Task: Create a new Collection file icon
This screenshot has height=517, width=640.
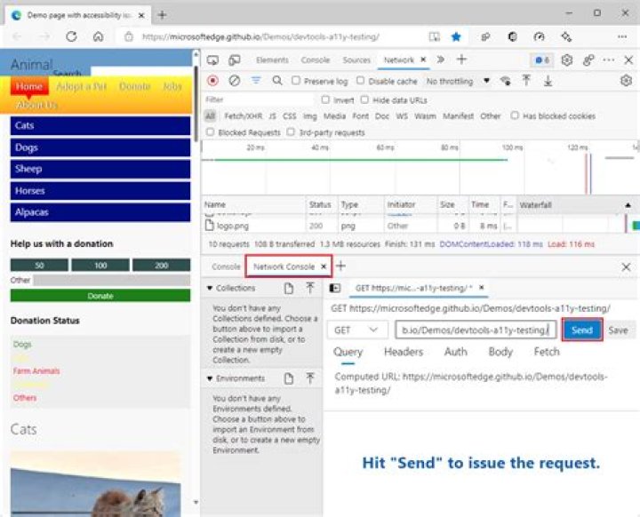Action: click(x=289, y=288)
